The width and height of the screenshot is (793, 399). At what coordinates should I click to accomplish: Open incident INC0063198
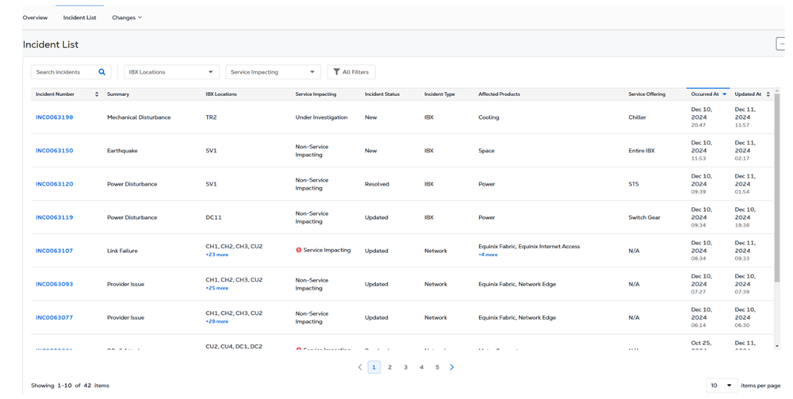[x=54, y=117]
